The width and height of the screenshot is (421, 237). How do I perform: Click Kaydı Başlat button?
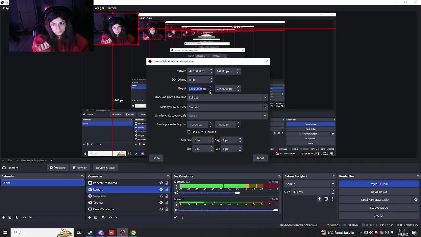pyautogui.click(x=379, y=192)
